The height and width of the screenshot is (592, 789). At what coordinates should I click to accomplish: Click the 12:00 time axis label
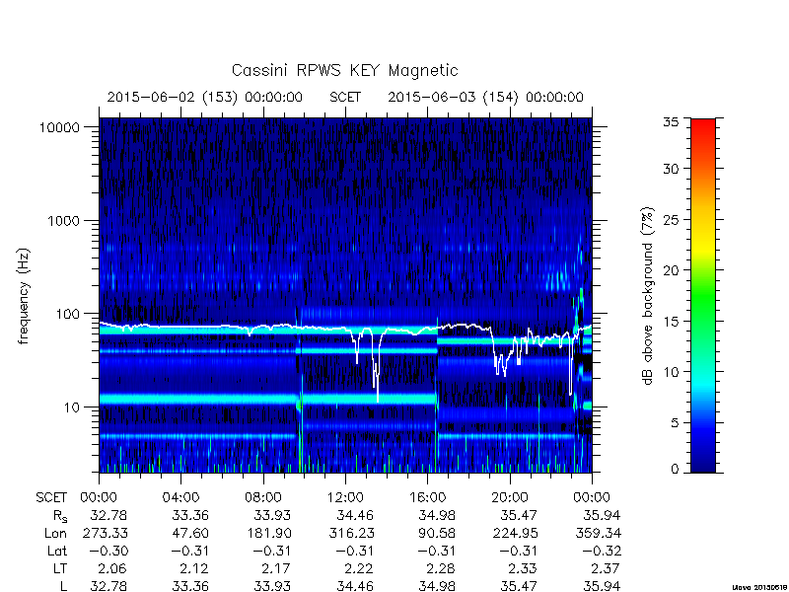pyautogui.click(x=345, y=497)
